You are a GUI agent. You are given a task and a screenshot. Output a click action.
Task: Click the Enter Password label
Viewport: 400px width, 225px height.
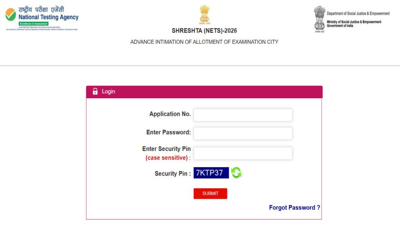pos(168,132)
